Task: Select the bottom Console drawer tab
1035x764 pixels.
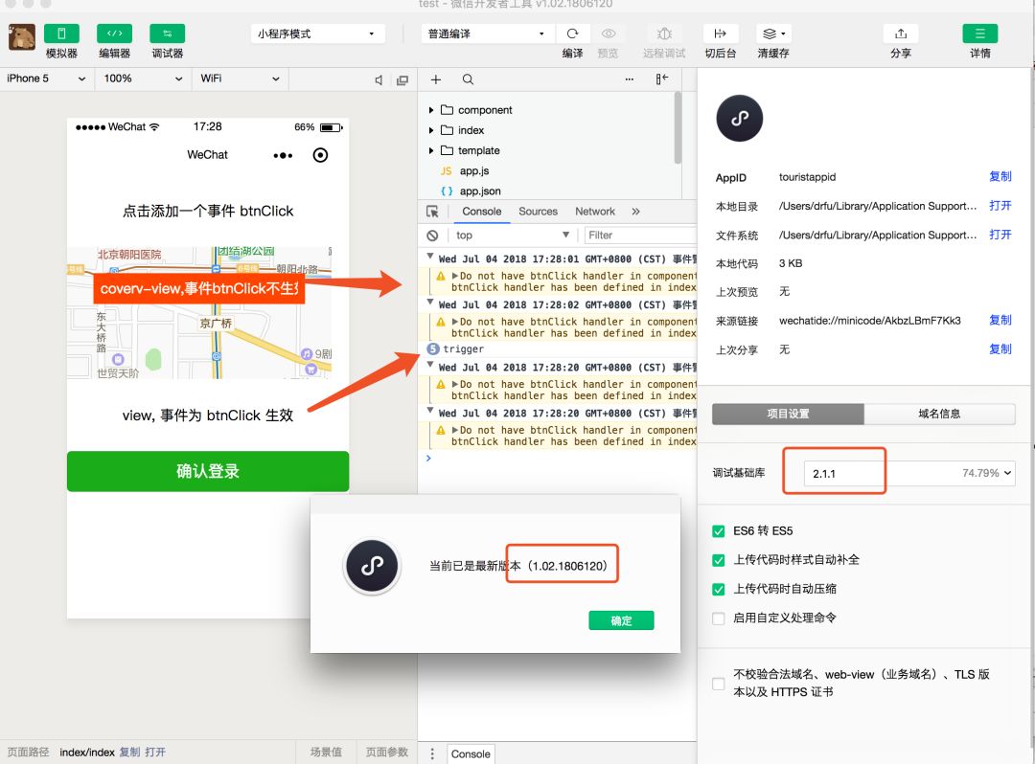Action: (x=471, y=754)
